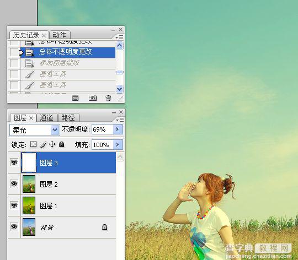Image resolution: width=298 pixels, height=260 pixels.
Task: Open the 柔光 blend mode dropdown
Action: click(x=55, y=130)
